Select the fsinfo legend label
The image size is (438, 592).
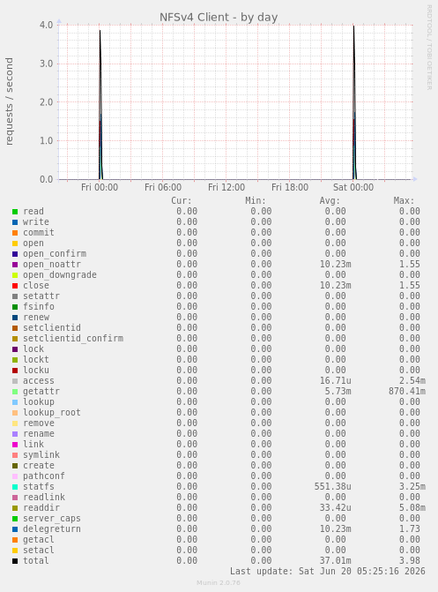[39, 306]
